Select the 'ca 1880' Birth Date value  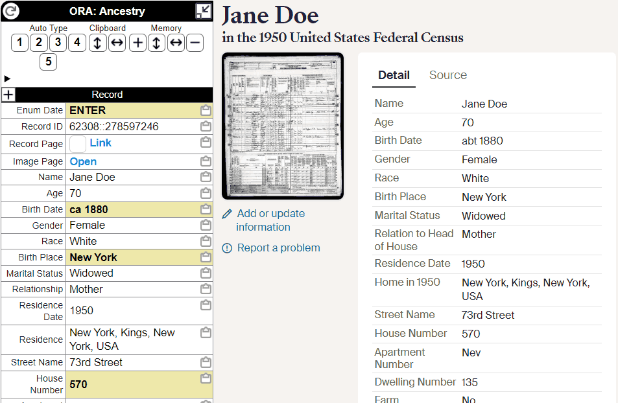point(89,209)
